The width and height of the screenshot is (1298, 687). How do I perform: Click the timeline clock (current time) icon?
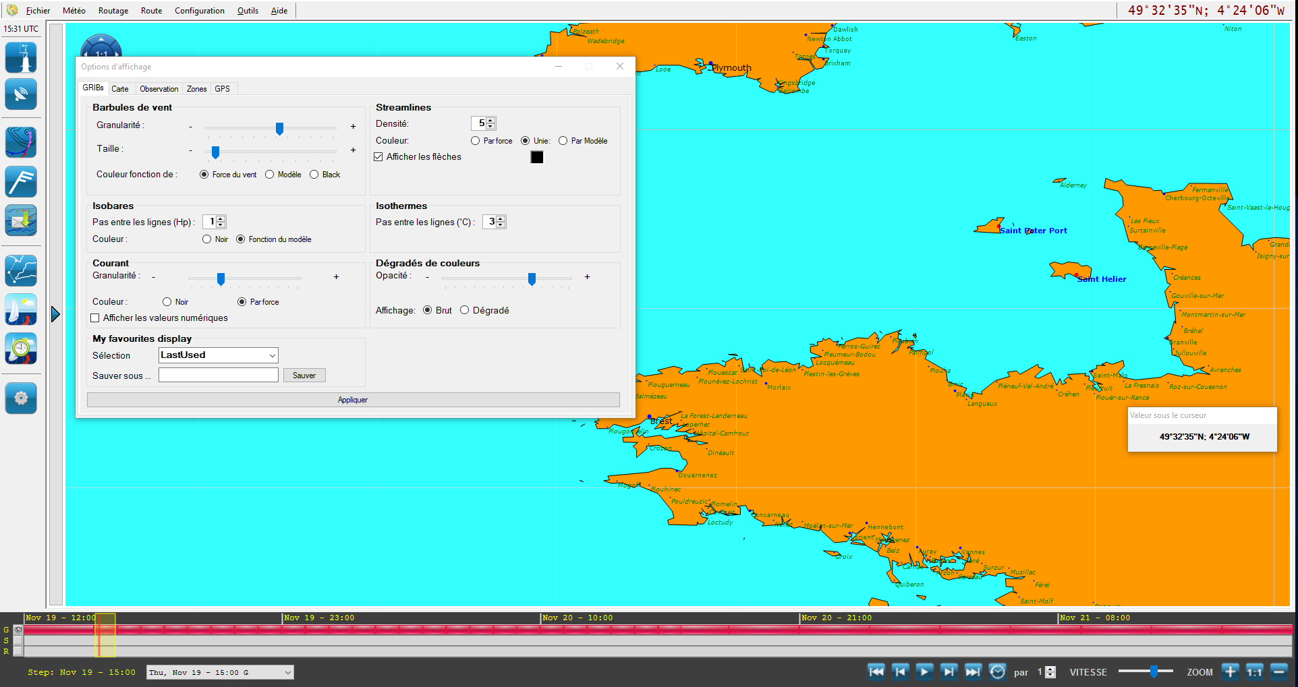pos(997,671)
